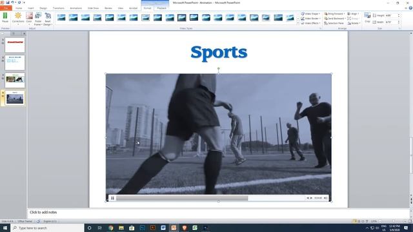Open the Reset Design dropdown

click(48, 19)
